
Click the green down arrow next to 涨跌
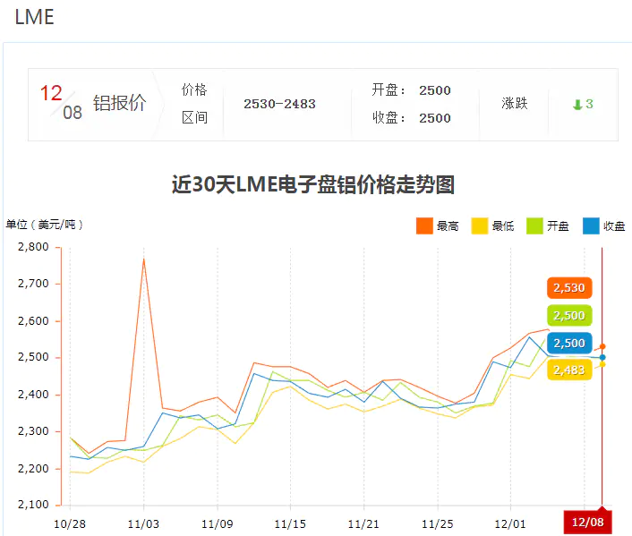point(577,105)
